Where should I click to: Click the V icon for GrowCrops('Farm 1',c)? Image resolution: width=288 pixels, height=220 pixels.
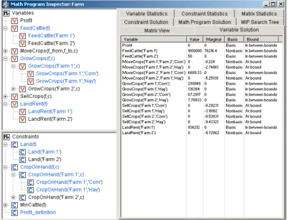point(22,66)
